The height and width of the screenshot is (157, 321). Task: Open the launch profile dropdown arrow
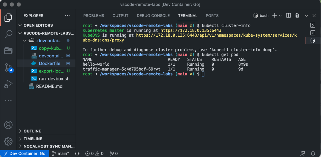pyautogui.click(x=280, y=16)
